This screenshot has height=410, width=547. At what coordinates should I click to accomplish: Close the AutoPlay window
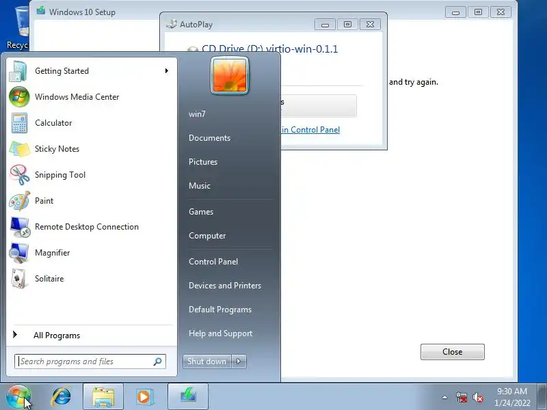click(x=370, y=25)
